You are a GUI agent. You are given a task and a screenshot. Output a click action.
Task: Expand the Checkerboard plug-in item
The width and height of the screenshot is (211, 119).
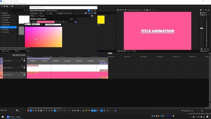[x=1, y=15]
